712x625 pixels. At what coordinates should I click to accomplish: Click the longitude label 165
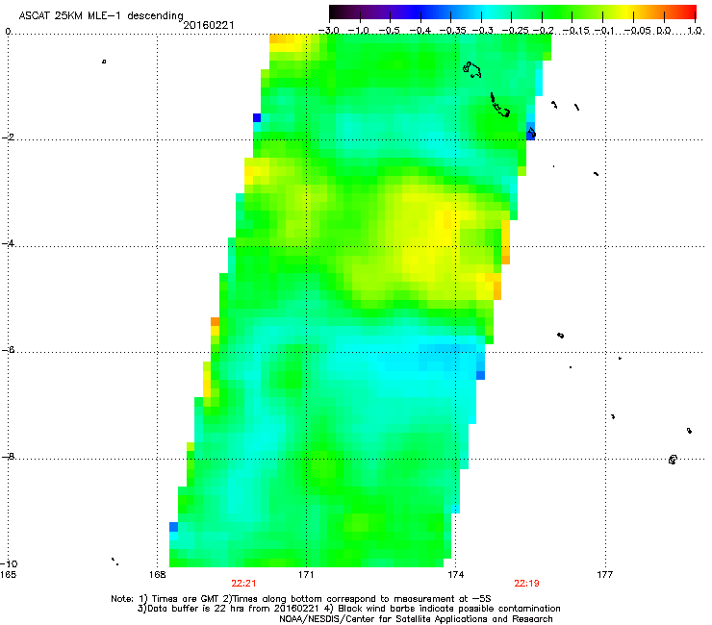tap(8, 575)
